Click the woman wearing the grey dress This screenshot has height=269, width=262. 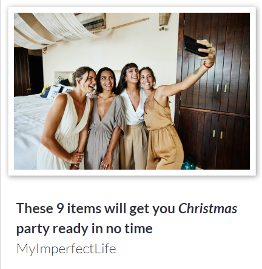point(105,119)
